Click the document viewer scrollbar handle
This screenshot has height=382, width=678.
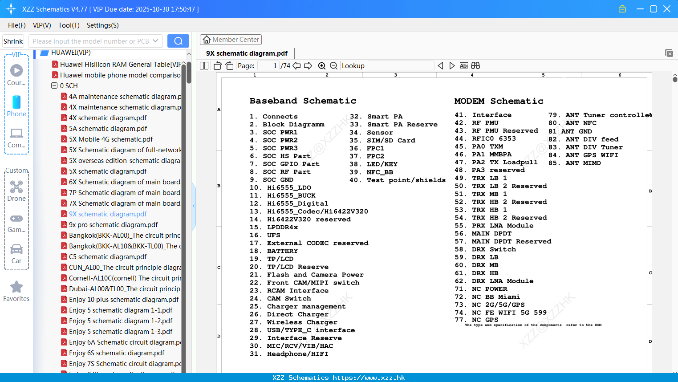coord(675,79)
